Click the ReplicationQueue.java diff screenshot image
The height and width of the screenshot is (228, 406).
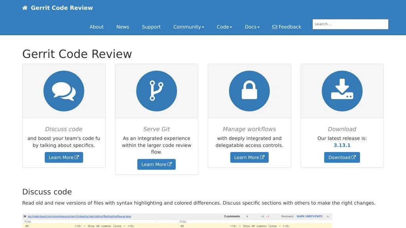177,220
